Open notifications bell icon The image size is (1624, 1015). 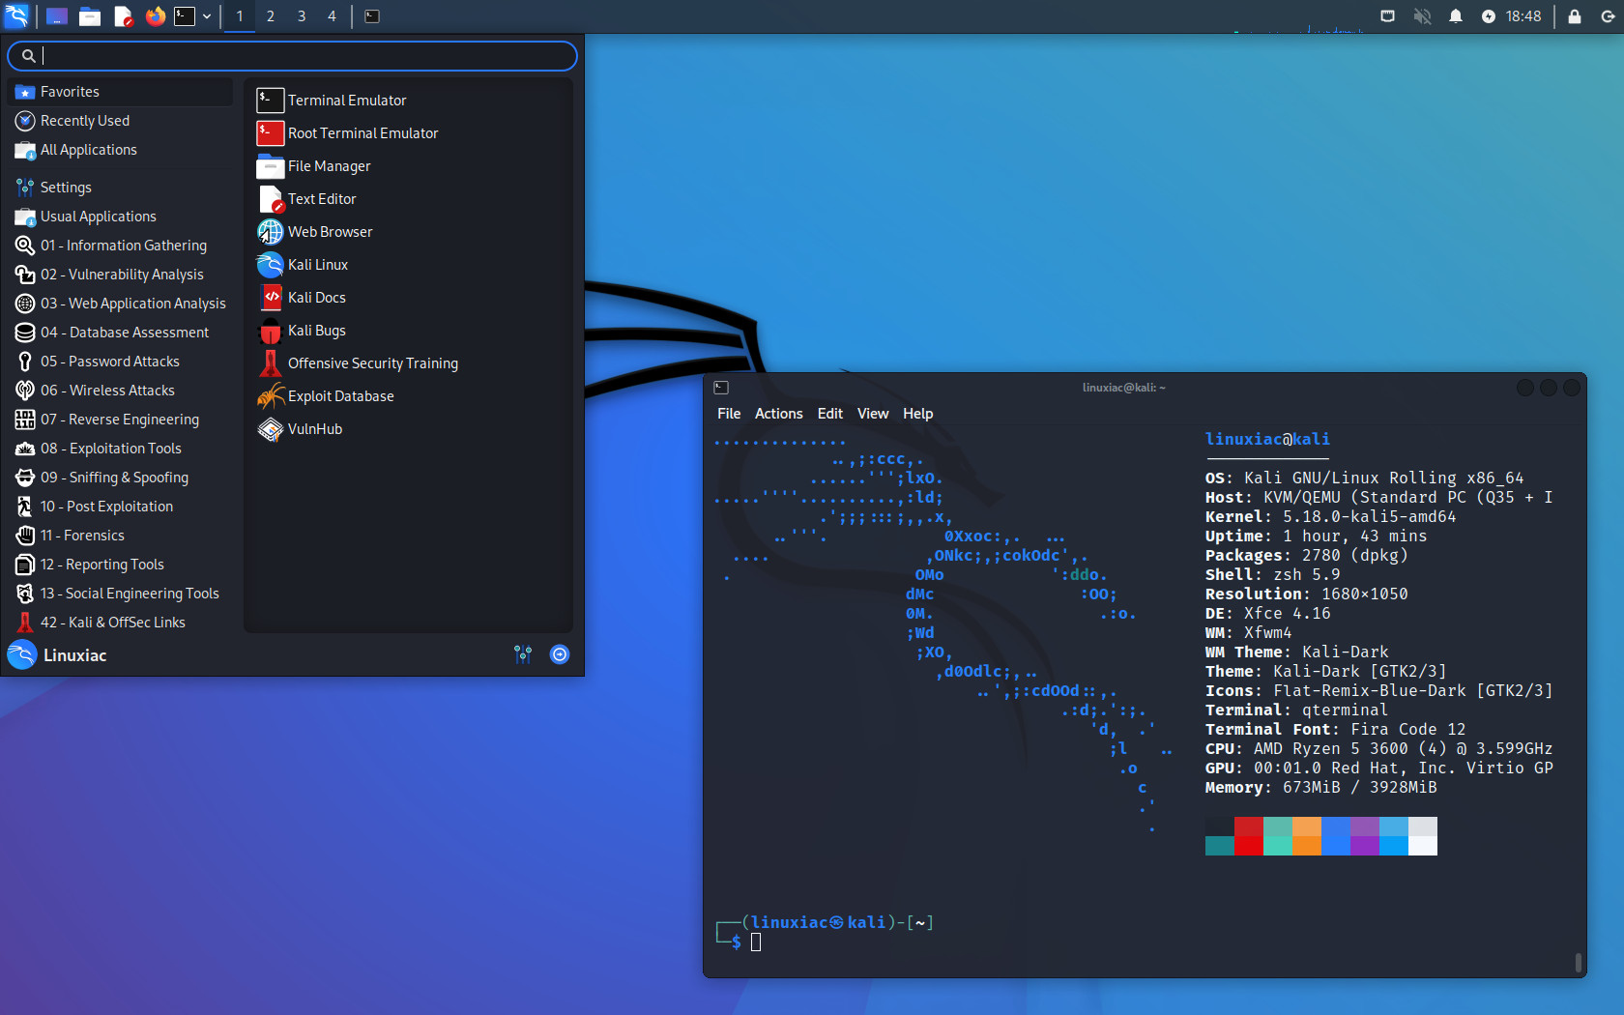(1456, 16)
